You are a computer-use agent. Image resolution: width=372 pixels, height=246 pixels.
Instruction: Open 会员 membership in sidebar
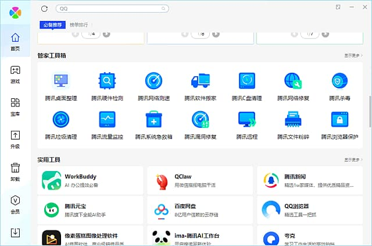click(x=15, y=205)
